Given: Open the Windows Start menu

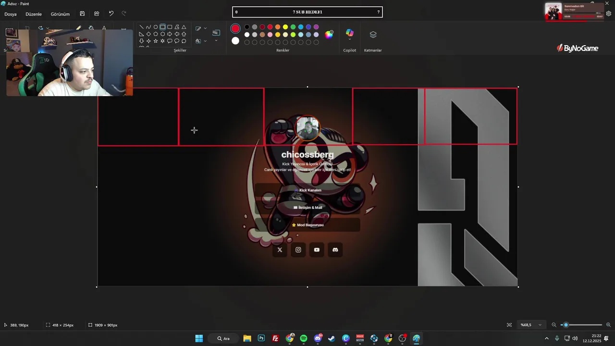Looking at the screenshot, I should [199, 338].
